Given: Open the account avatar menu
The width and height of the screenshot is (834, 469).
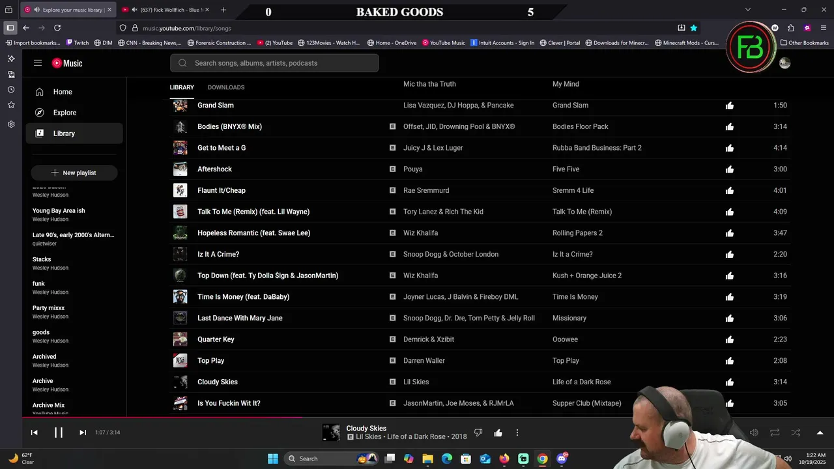Looking at the screenshot, I should coord(784,63).
